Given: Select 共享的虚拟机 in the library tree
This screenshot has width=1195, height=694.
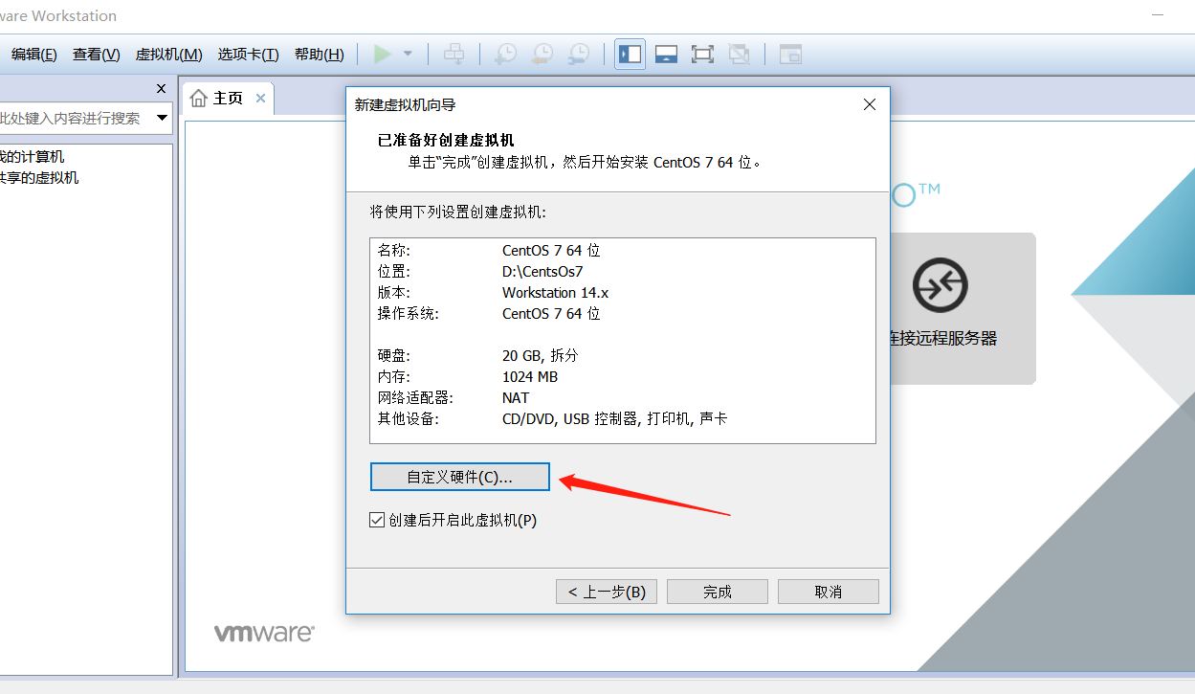Looking at the screenshot, I should 39,178.
